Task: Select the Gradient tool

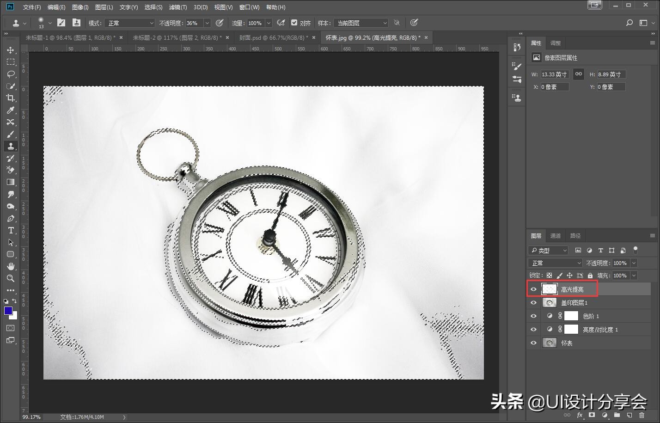Action: pos(11,182)
